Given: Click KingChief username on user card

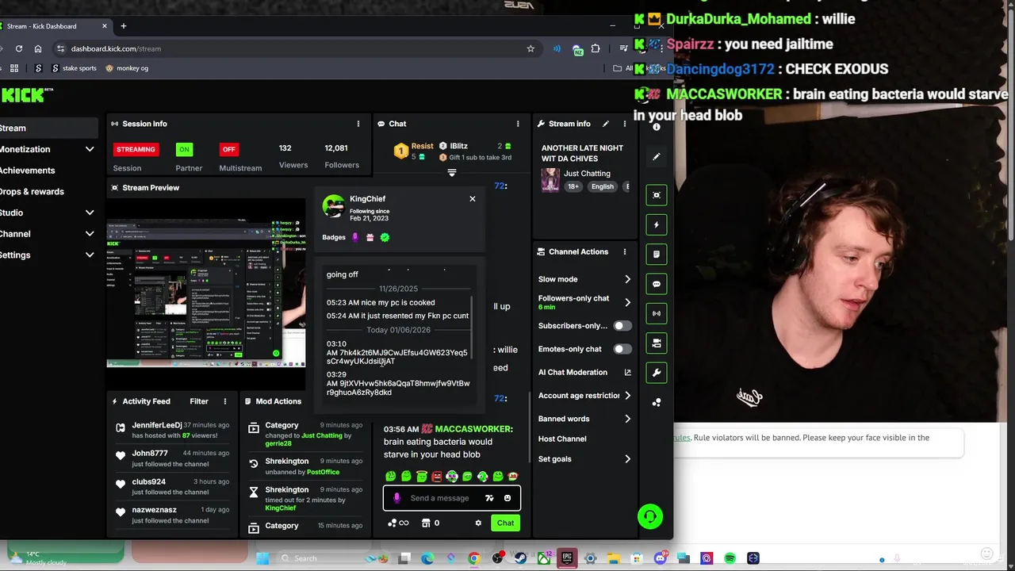Looking at the screenshot, I should (x=367, y=199).
